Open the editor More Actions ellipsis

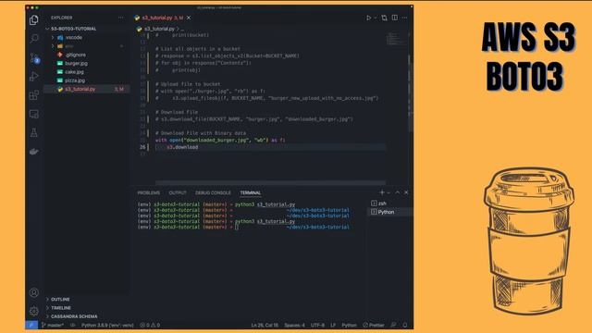(405, 18)
